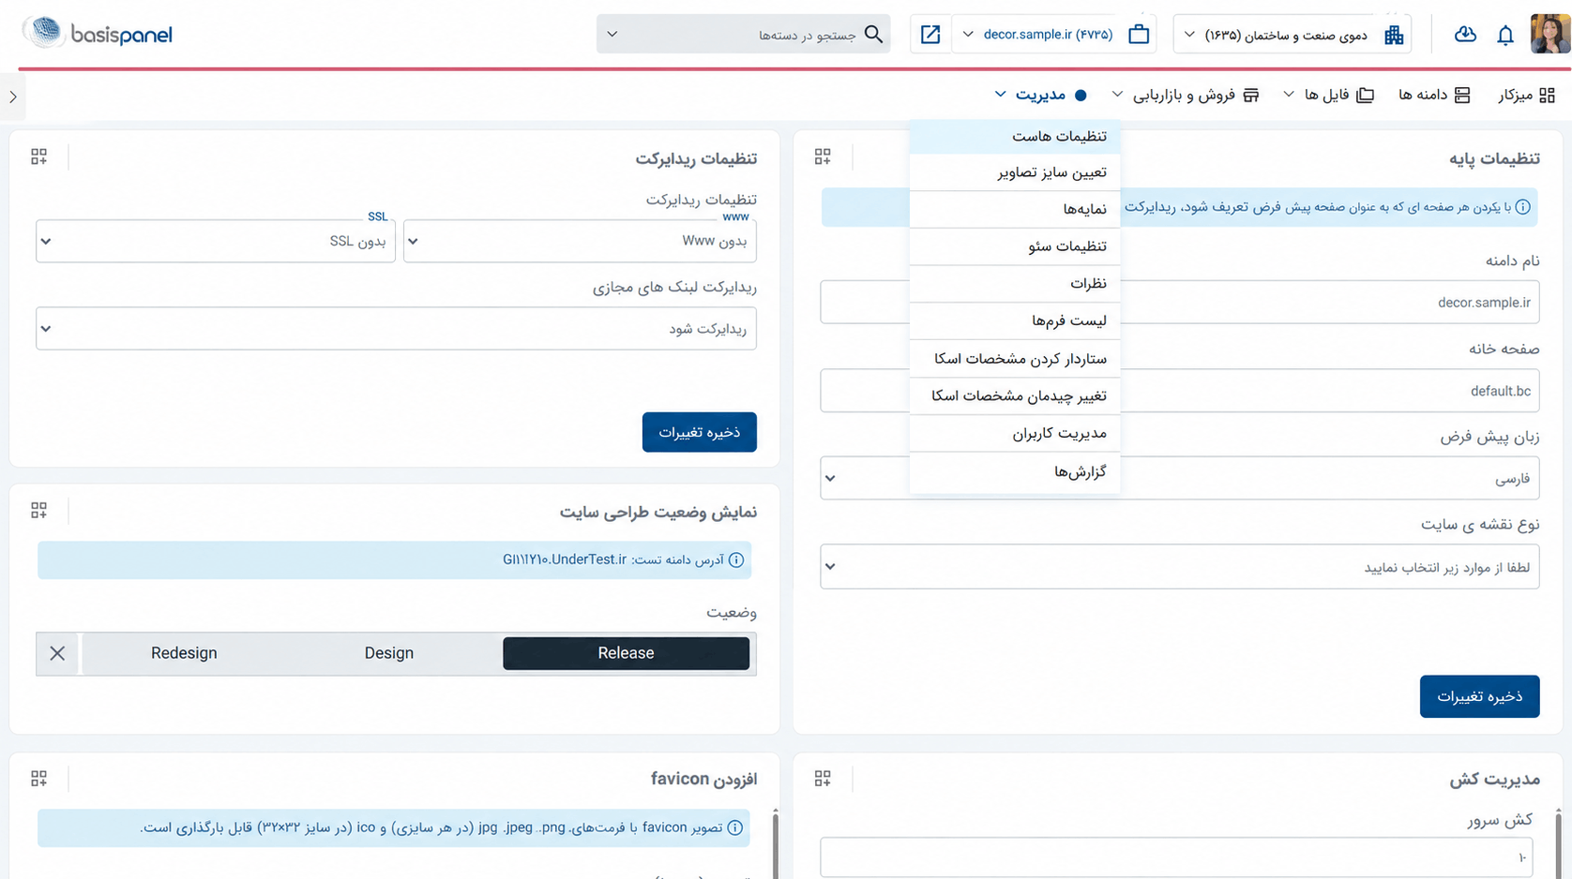Open site in new tab icon
Screen dimensions: 1572x879
coord(930,35)
